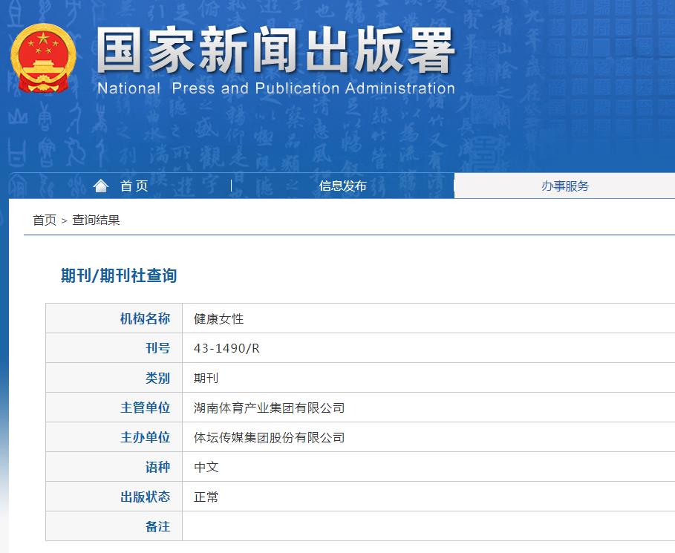675x553 pixels.
Task: Switch to the 信息发布 tab
Action: coord(344,186)
